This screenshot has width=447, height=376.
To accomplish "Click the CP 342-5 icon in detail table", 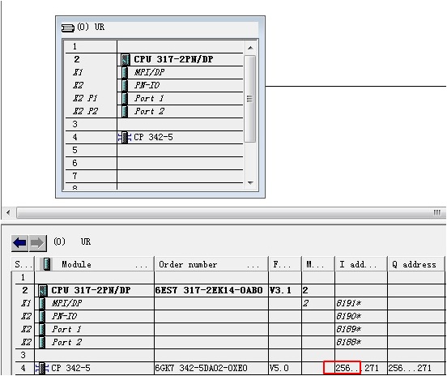I will coord(42,368).
